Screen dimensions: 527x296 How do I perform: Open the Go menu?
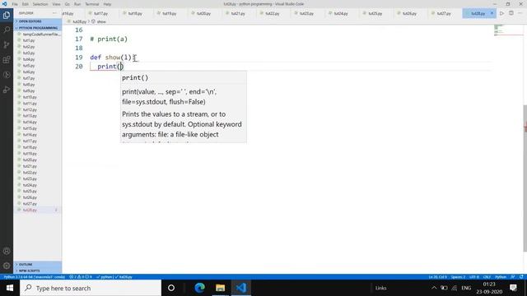(68, 4)
